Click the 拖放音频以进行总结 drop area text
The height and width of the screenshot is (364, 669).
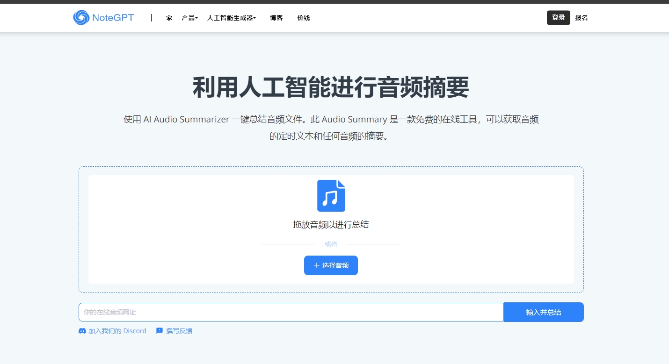pos(331,225)
